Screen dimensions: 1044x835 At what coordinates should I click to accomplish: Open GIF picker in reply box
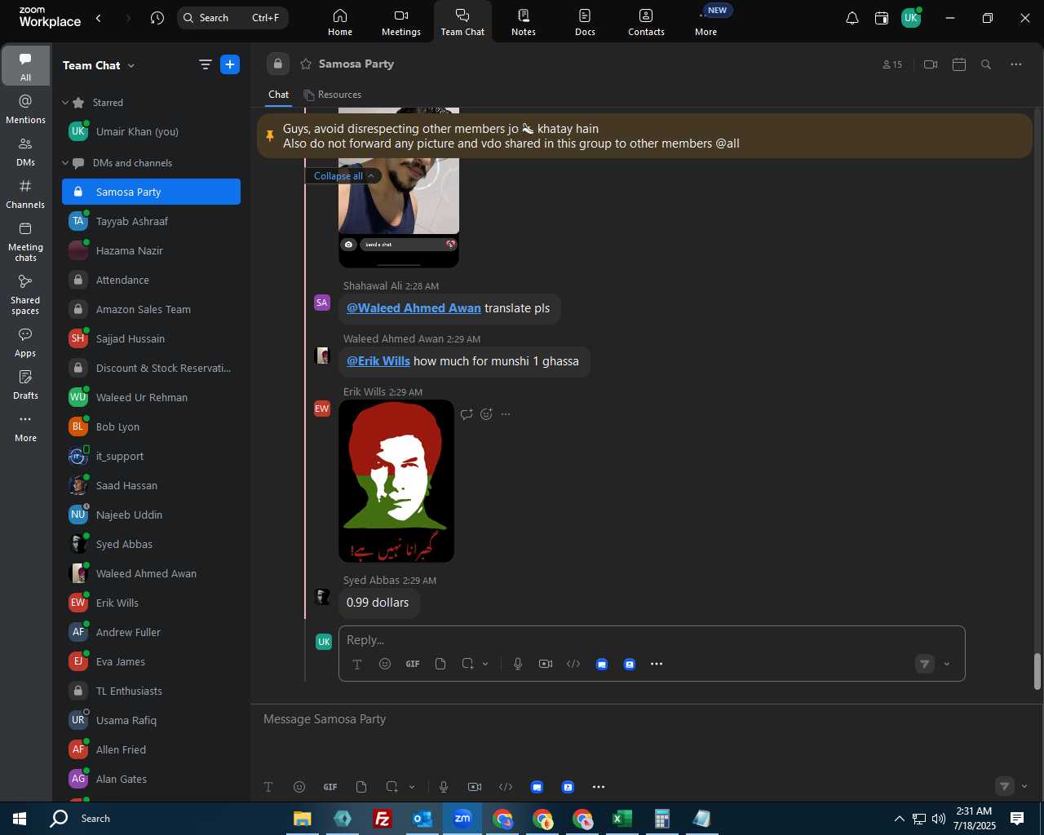pos(413,664)
